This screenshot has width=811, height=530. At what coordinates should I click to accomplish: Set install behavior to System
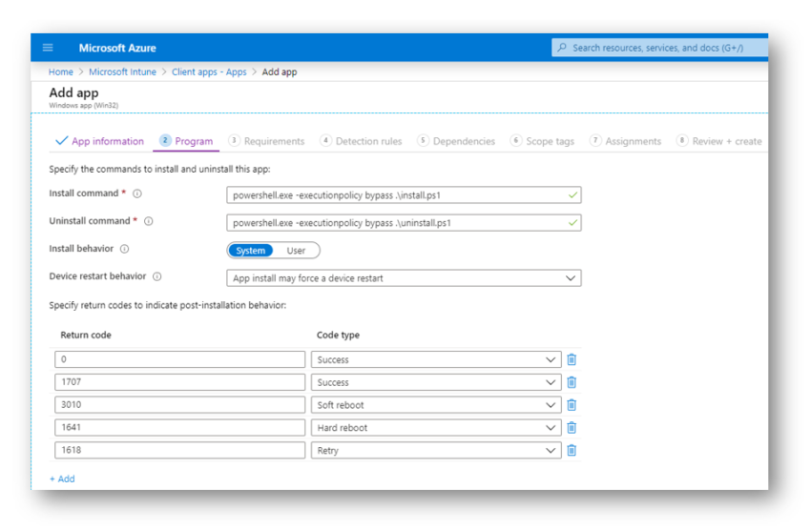250,251
